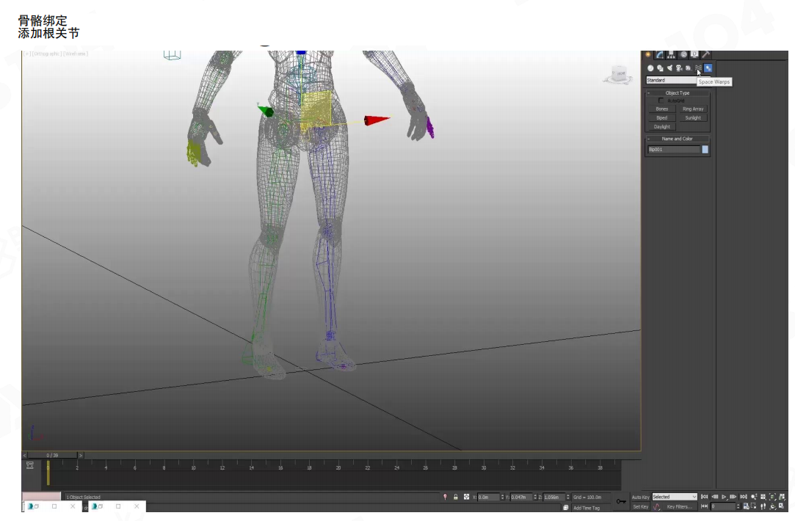The height and width of the screenshot is (521, 795).
Task: Open the Modify command panel tab
Action: [660, 54]
